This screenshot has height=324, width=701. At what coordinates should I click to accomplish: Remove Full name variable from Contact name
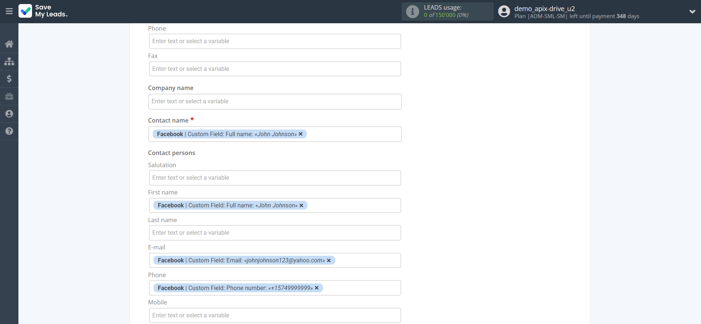coord(301,134)
